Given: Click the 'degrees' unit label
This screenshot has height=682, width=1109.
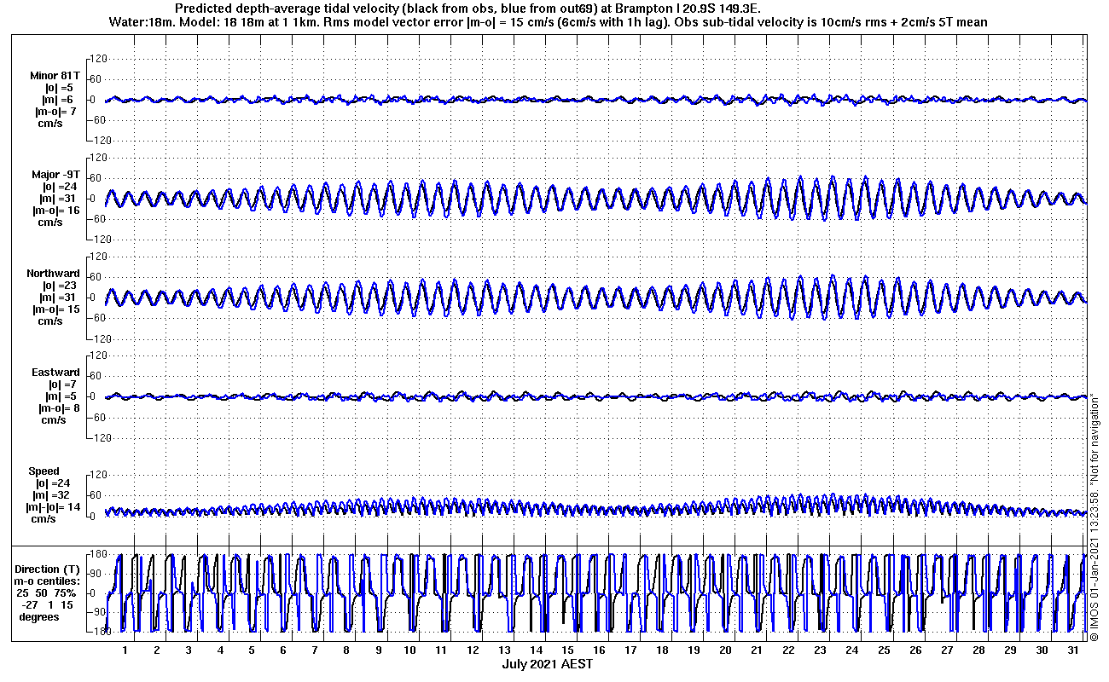Looking at the screenshot, I should click(39, 616).
